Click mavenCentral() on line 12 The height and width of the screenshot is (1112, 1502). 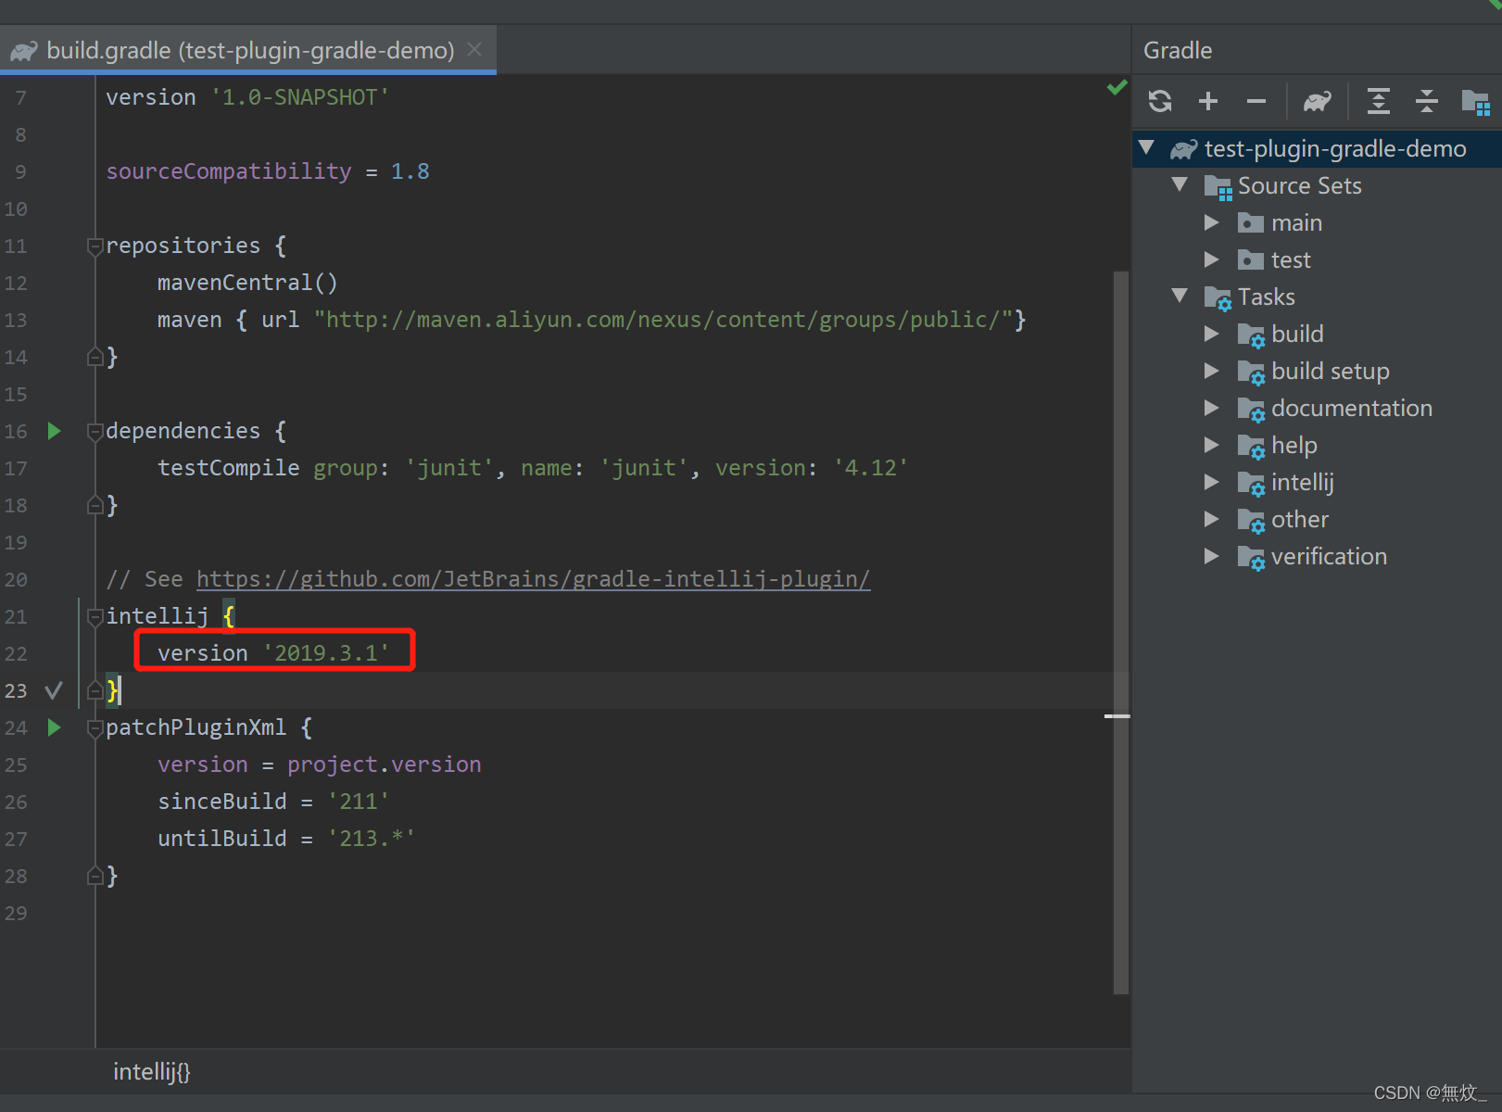click(247, 283)
